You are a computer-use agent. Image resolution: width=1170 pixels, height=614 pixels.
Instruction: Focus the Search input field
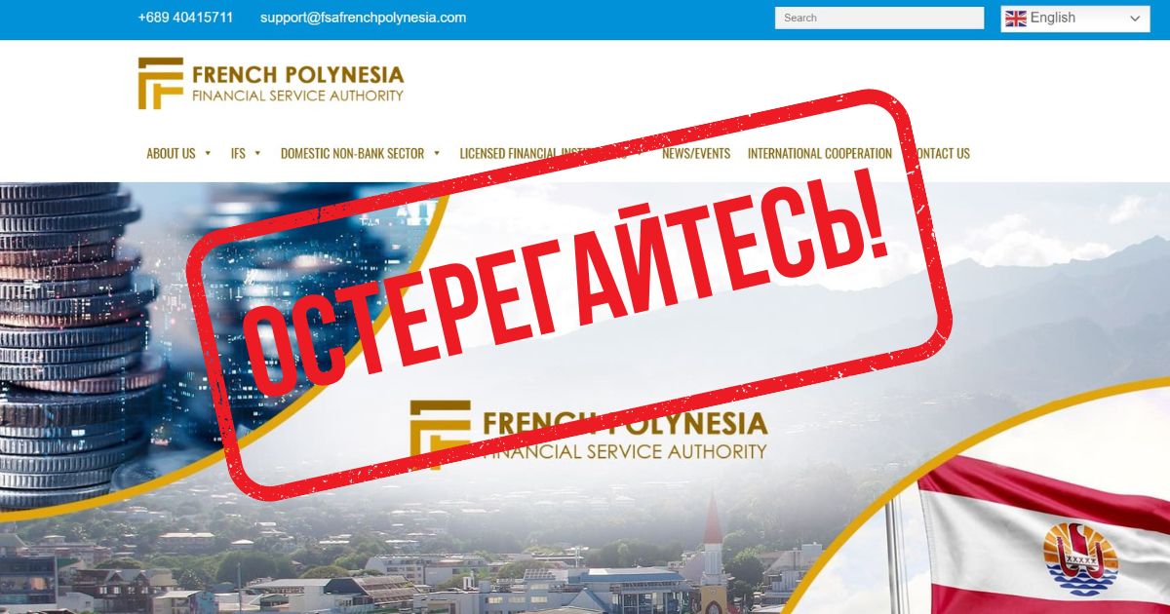pyautogui.click(x=879, y=18)
